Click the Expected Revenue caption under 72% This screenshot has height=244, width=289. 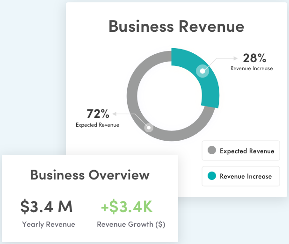97,125
